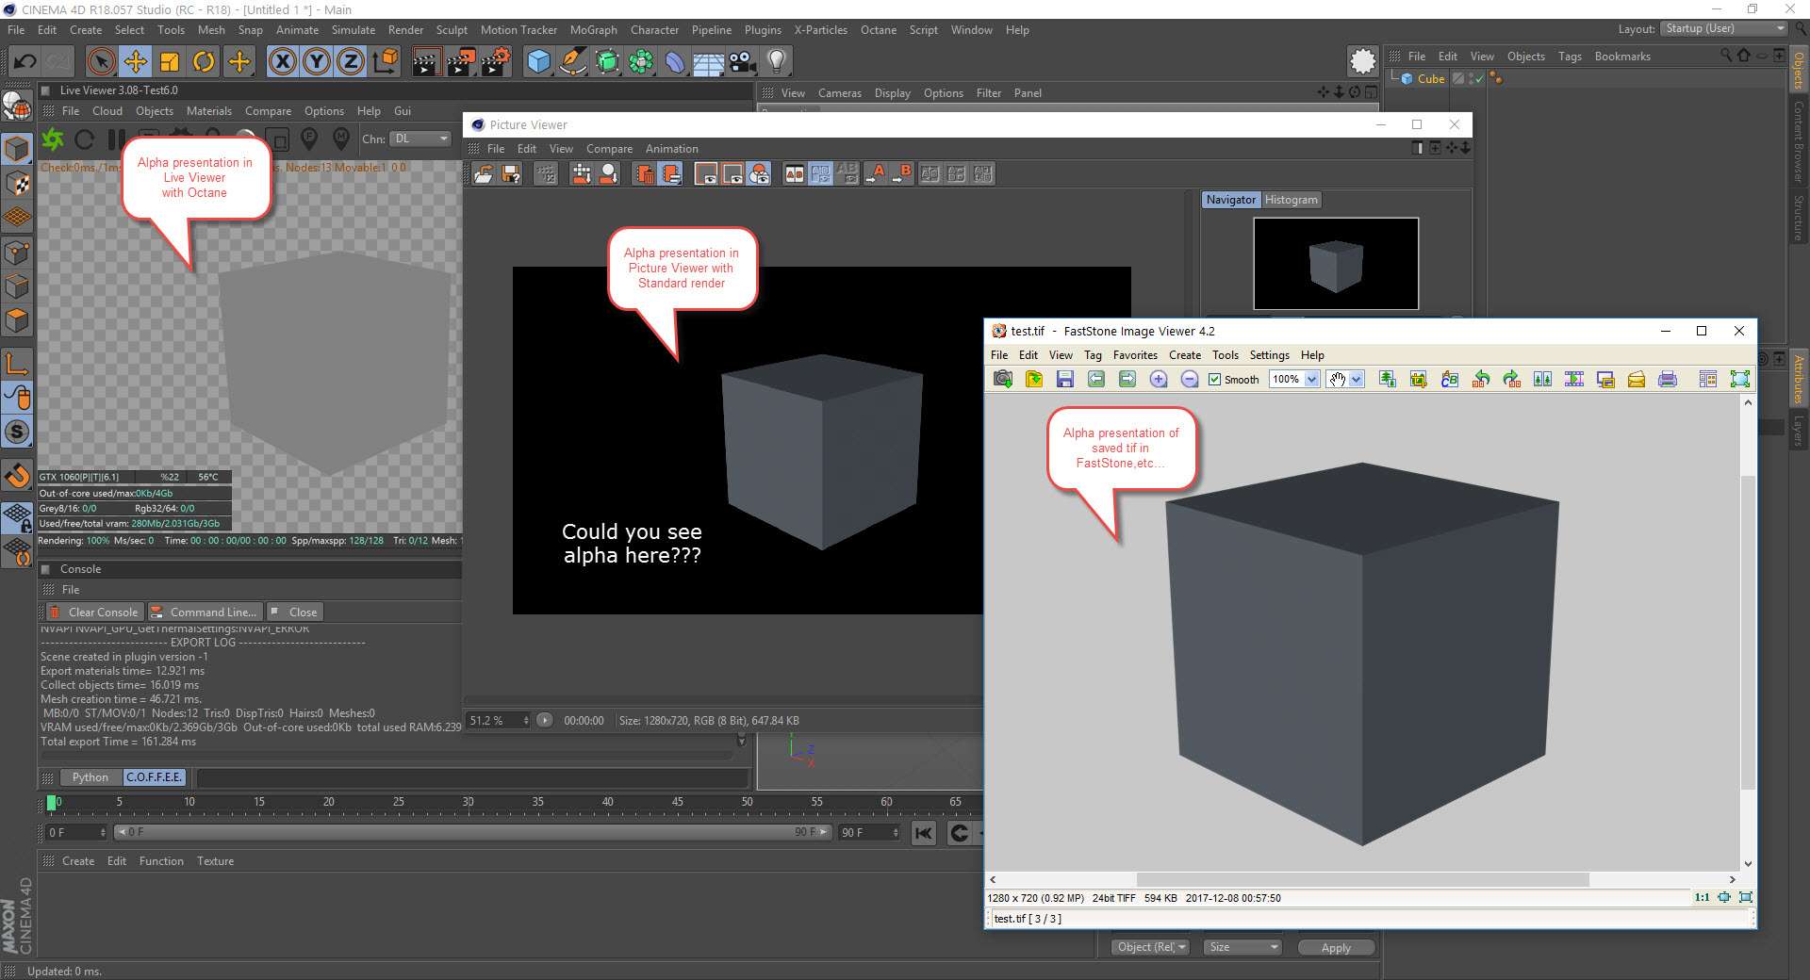Image resolution: width=1810 pixels, height=980 pixels.
Task: Switch to C.O.F.F.E.E. tab
Action: 155,777
